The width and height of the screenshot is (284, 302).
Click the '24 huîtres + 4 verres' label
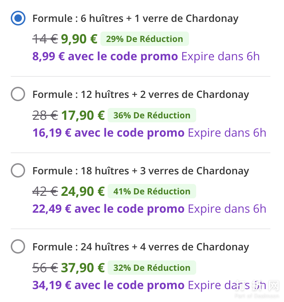coord(141,247)
